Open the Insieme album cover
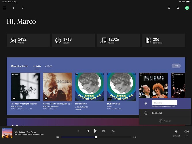The image size is (192, 144). coord(153,85)
